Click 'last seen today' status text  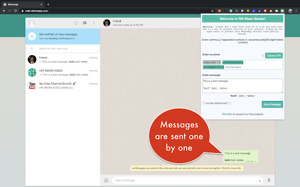coord(128,25)
